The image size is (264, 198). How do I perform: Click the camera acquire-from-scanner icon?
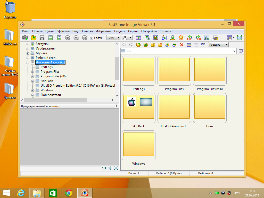point(25,38)
